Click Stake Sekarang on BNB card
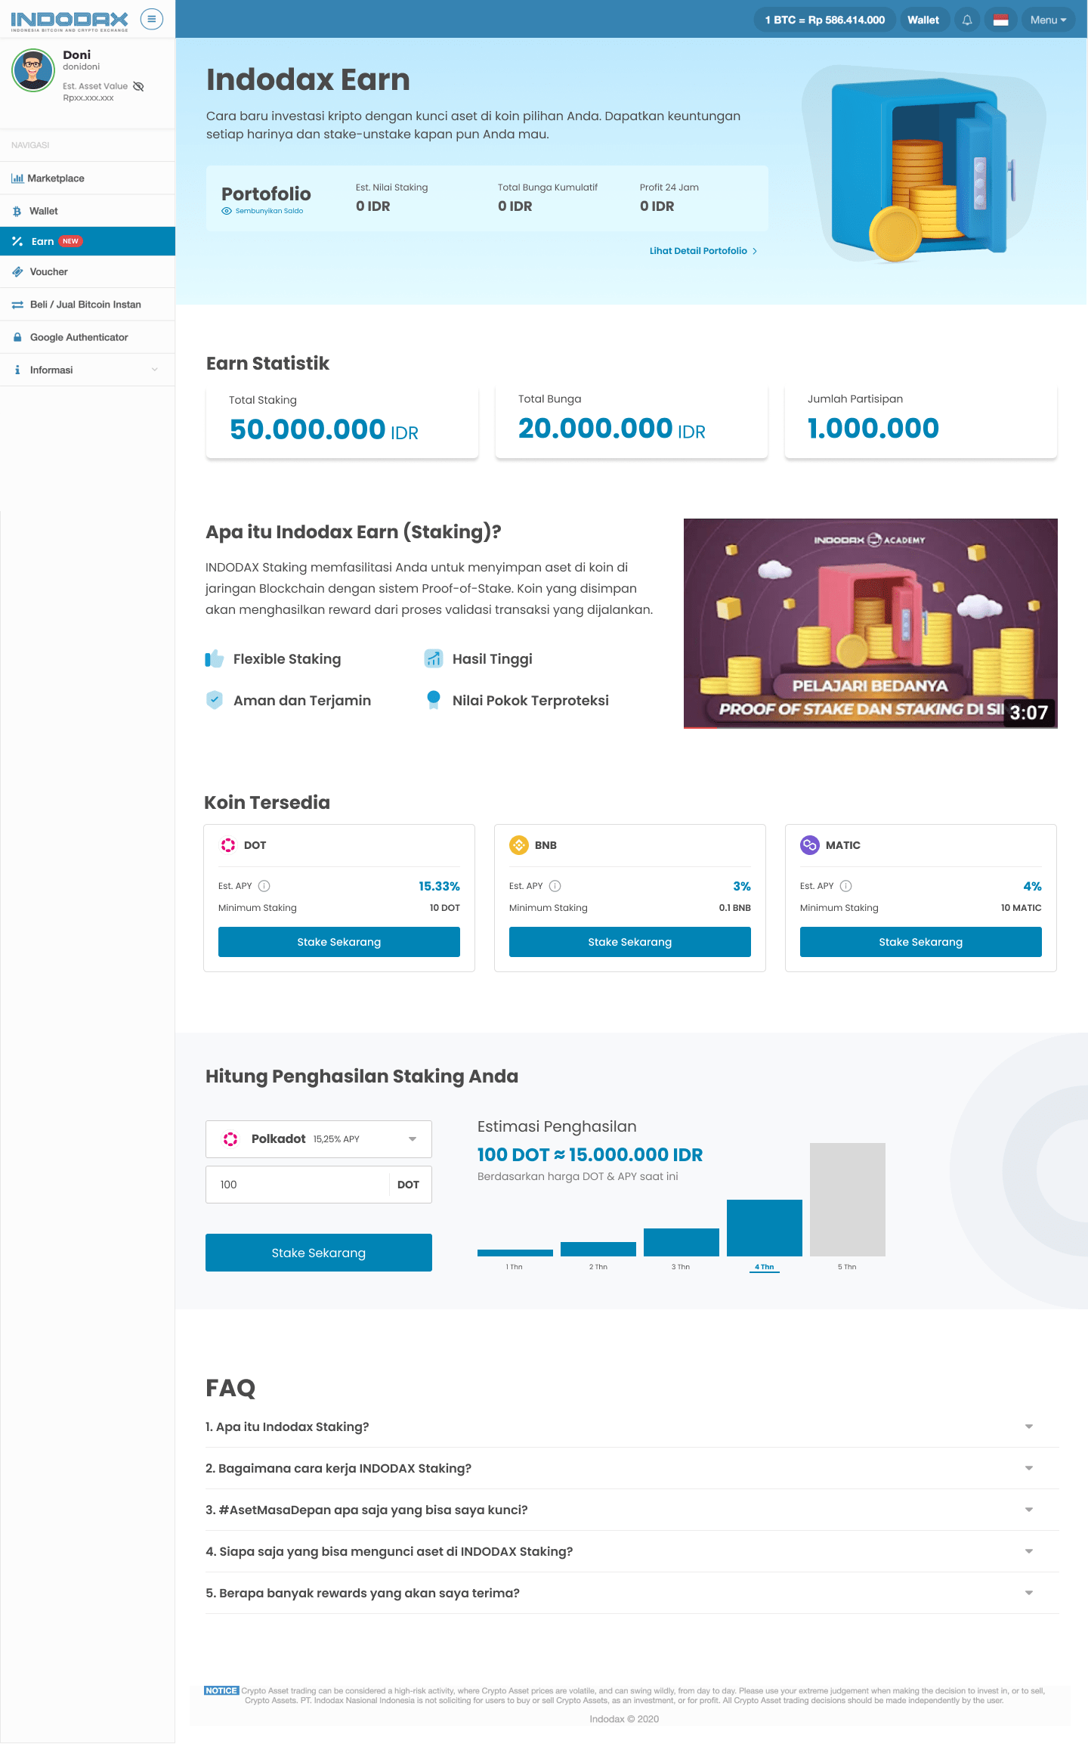 click(x=630, y=942)
